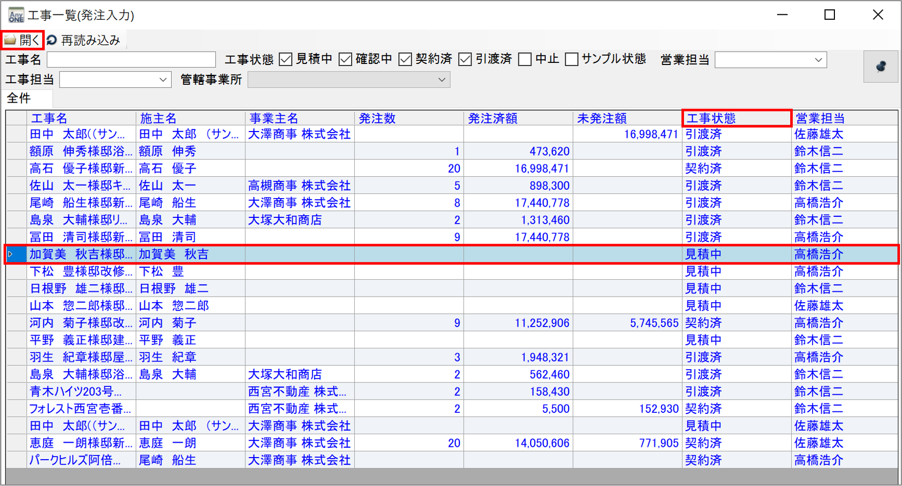Close the 工事一覧 window
902x486 pixels.
pos(878,15)
